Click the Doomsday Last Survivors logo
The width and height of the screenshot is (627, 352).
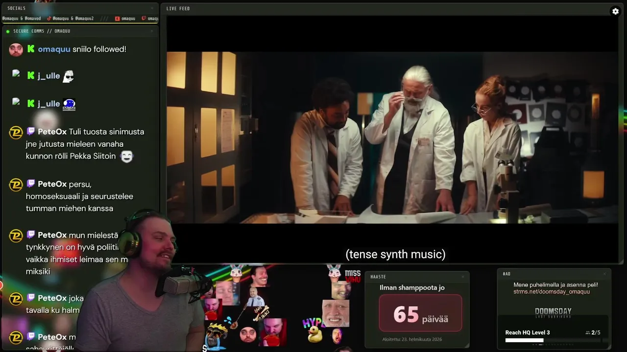point(553,313)
